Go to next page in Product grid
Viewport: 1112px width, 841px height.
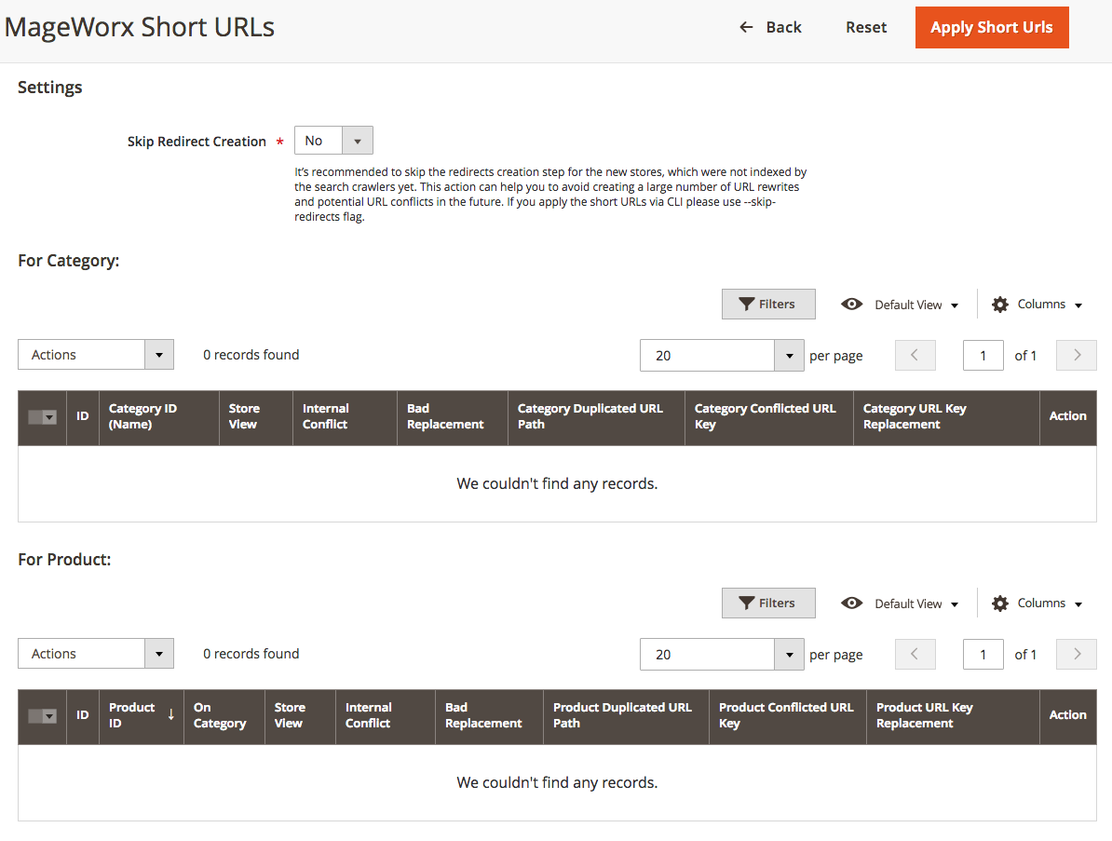point(1077,655)
